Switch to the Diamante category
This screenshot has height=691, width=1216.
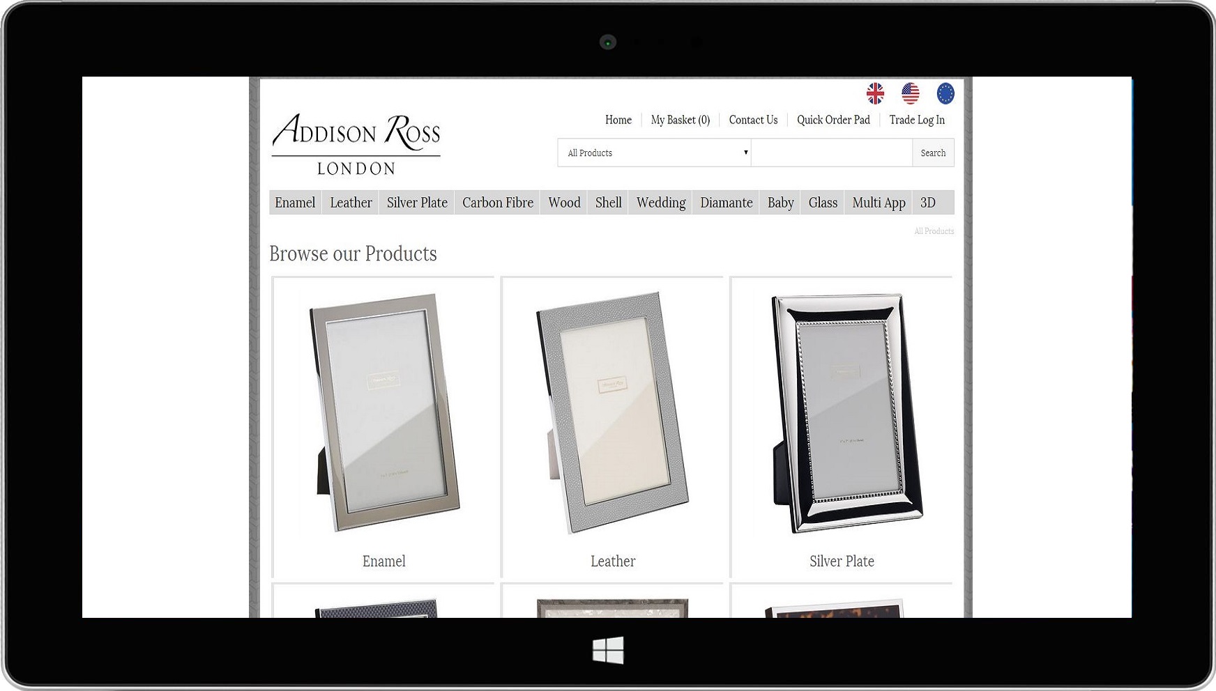726,203
